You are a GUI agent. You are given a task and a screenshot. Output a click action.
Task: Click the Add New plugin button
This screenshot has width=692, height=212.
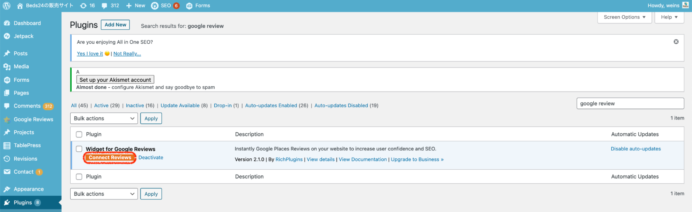pos(115,25)
